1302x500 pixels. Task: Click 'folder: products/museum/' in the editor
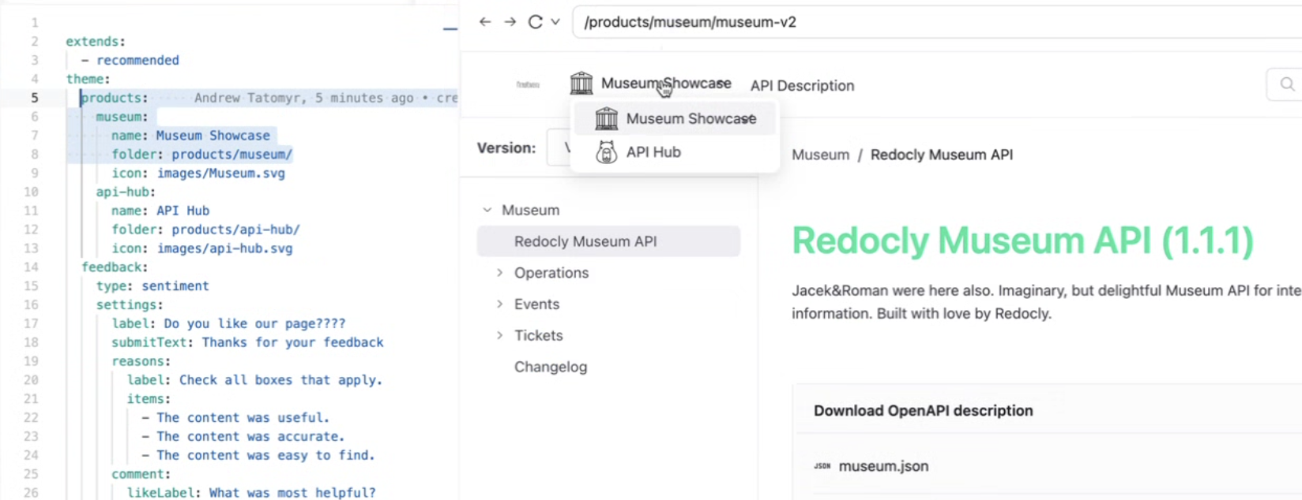coord(201,155)
